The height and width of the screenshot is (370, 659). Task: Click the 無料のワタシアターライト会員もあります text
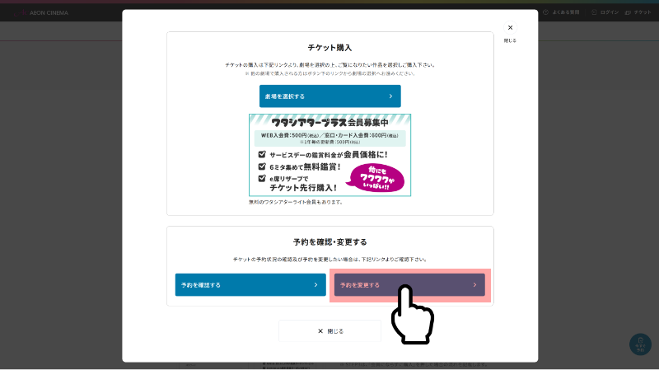tap(297, 202)
